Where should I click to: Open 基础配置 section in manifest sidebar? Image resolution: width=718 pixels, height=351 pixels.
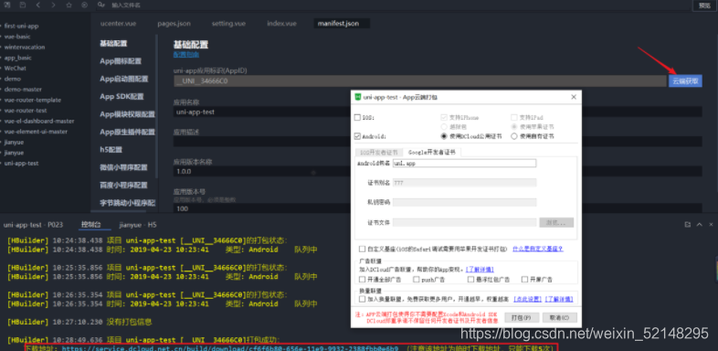click(x=113, y=44)
